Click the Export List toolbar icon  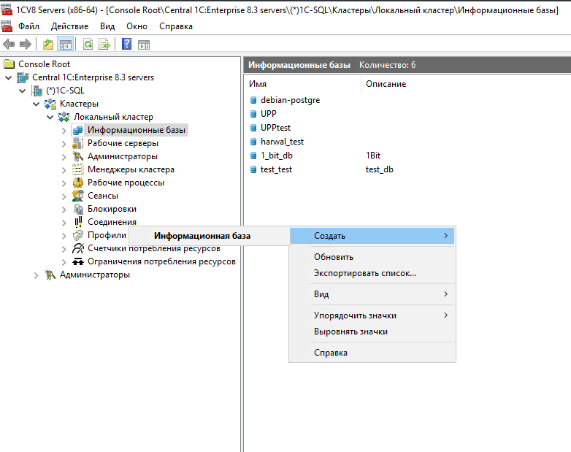click(x=104, y=45)
